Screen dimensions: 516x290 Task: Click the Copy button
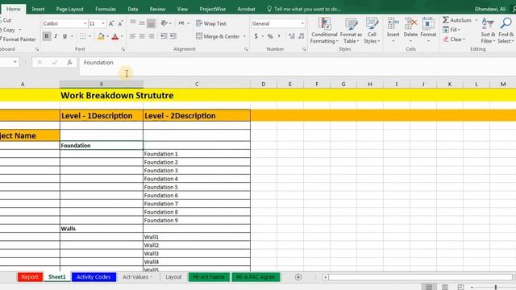(x=8, y=30)
